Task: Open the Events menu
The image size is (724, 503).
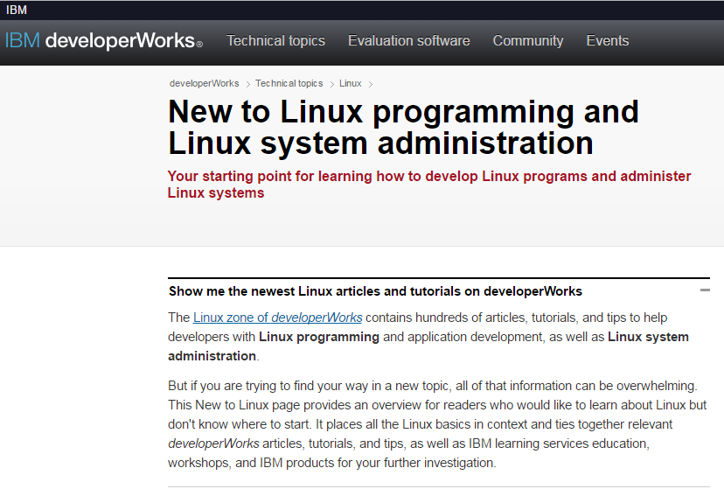Action: point(607,40)
